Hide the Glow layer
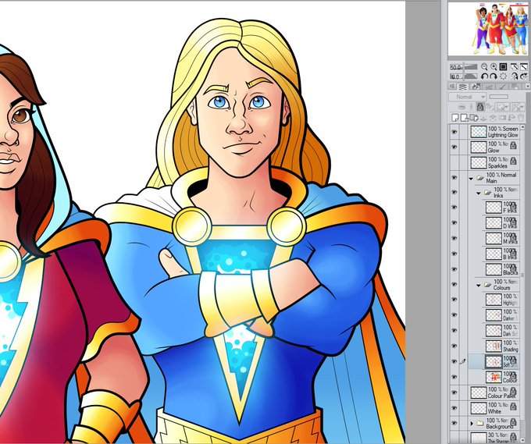531x444 pixels. [x=454, y=147]
